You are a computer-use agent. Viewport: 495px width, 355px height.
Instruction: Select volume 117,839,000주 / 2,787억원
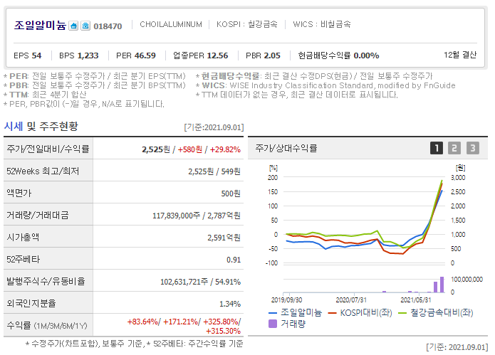pyautogui.click(x=197, y=216)
